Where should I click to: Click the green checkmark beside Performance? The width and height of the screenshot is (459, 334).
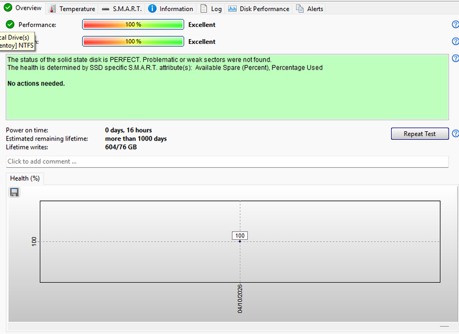[x=10, y=24]
